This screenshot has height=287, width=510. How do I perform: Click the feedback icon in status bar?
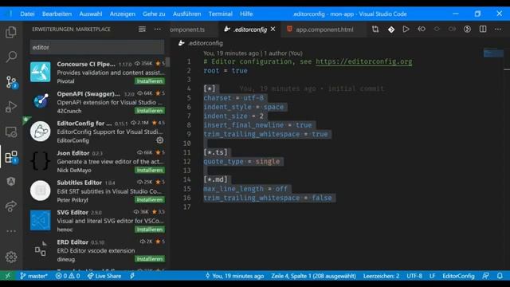tap(485, 276)
